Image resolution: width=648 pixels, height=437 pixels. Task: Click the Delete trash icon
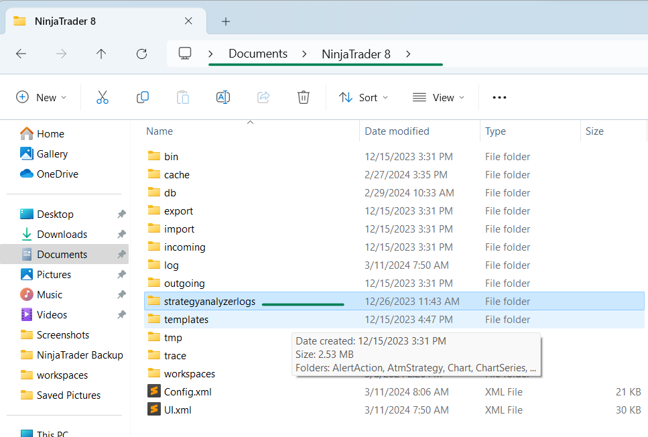tap(304, 97)
